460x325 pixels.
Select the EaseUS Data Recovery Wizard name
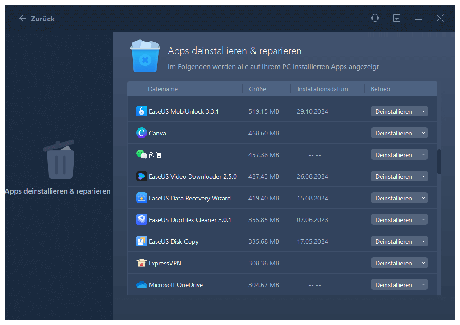190,198
